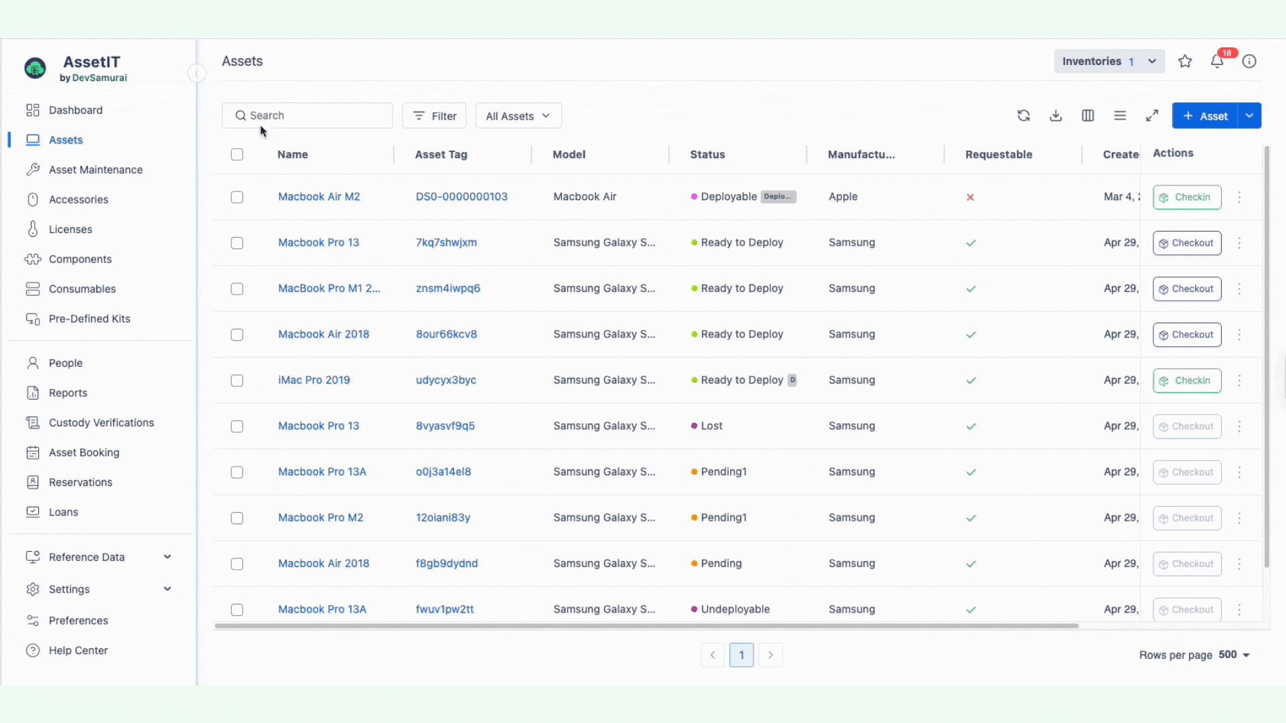Select the Reports sidebar icon
This screenshot has width=1286, height=723.
(x=33, y=393)
